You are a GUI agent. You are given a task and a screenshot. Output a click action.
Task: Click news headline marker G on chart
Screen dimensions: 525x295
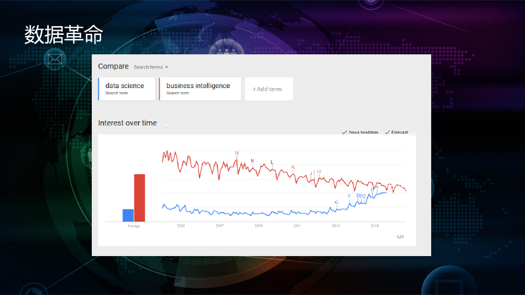(x=336, y=202)
